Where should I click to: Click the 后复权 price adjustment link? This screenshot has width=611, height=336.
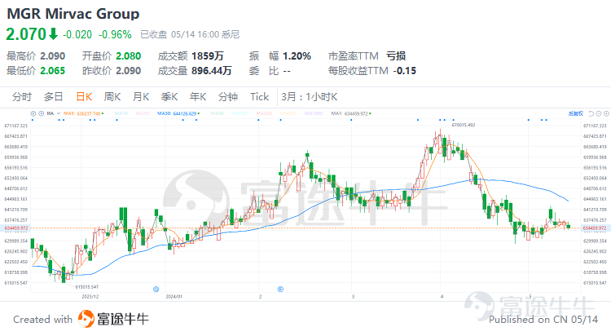(x=576, y=113)
